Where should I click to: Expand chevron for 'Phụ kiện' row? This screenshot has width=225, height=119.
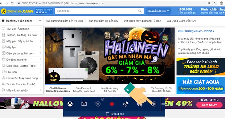coord(41,72)
